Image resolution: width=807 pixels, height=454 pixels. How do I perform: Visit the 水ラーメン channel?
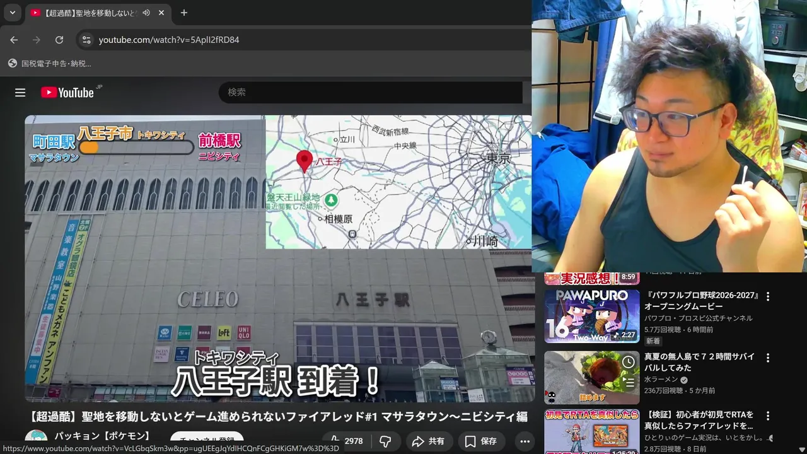point(661,380)
